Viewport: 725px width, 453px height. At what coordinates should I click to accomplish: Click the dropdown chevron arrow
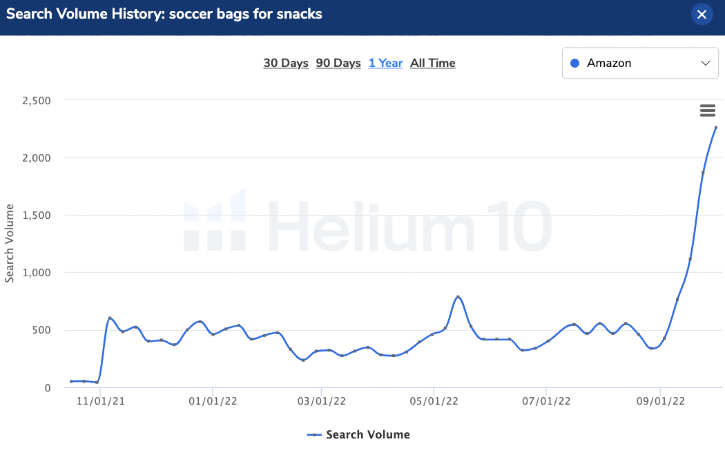point(705,63)
